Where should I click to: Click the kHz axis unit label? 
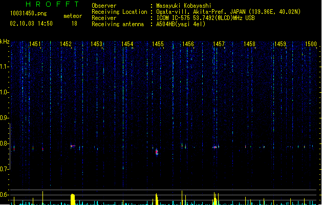5,42
